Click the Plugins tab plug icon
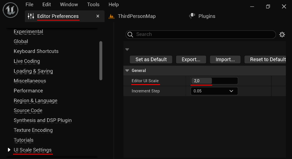The height and width of the screenshot is (159, 292). pos(192,16)
